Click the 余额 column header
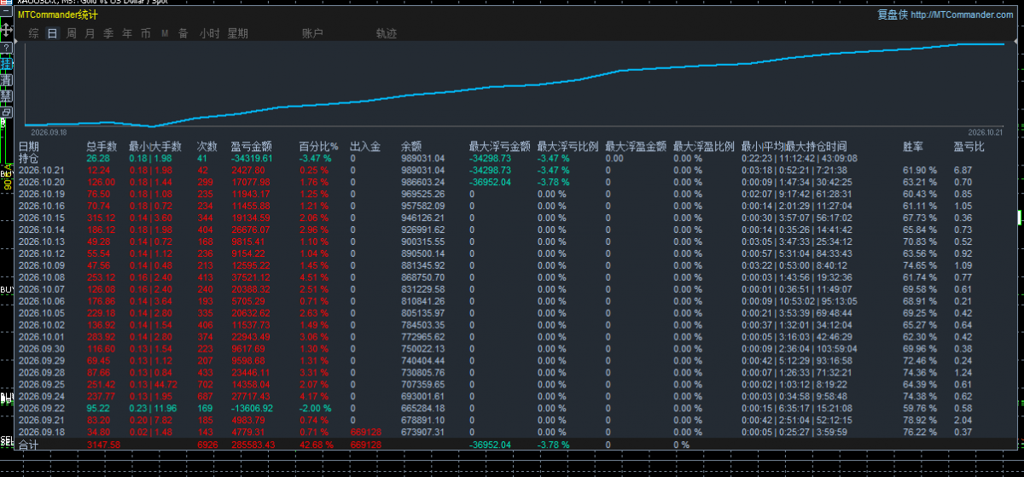 (x=411, y=146)
